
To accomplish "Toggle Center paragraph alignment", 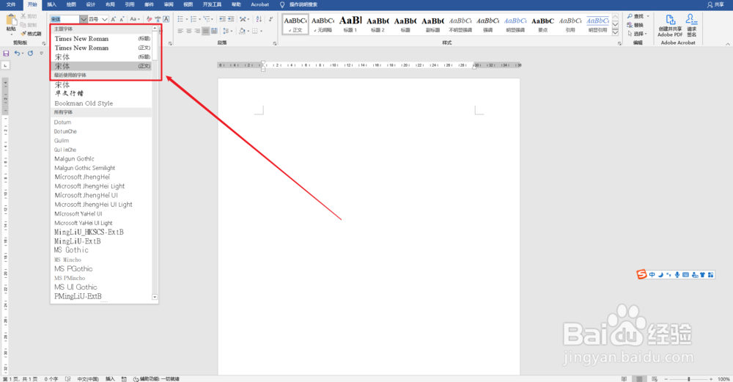I will (x=189, y=31).
